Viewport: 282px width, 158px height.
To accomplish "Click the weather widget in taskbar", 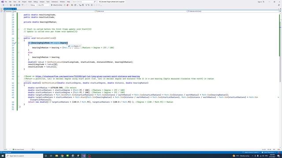I will [x=241, y=156].
